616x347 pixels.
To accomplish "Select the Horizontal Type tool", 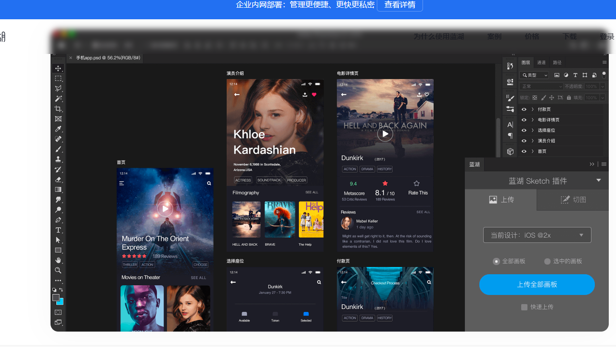I will (x=58, y=230).
